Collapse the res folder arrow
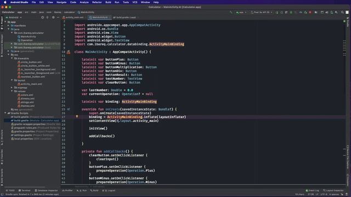 coord(9,55)
